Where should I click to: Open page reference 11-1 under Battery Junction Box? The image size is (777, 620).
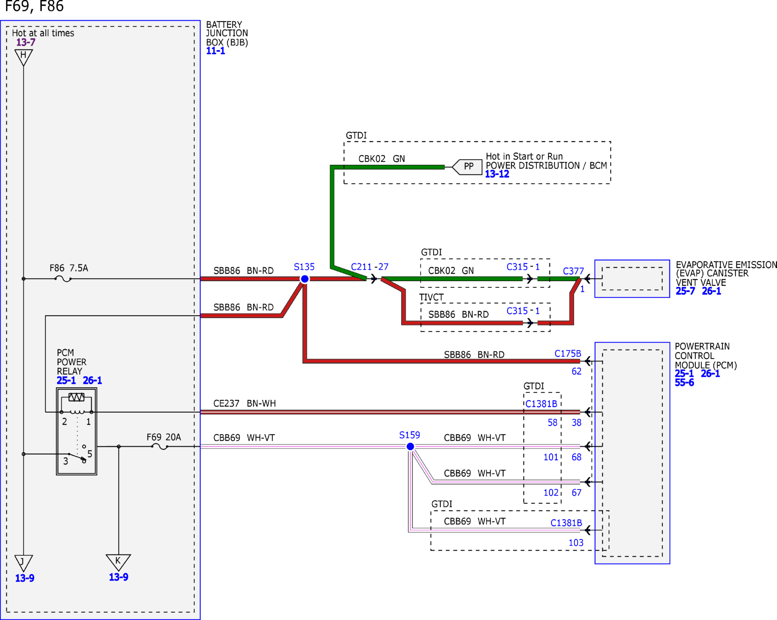coord(216,51)
